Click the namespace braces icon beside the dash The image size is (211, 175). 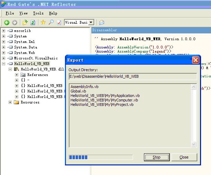point(23,80)
